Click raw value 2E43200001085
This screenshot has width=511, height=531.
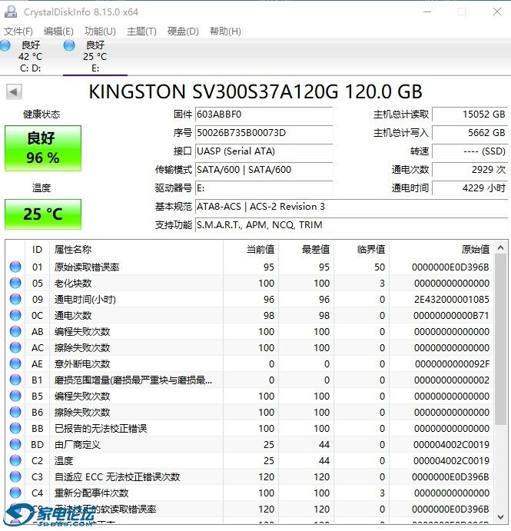pyautogui.click(x=451, y=300)
